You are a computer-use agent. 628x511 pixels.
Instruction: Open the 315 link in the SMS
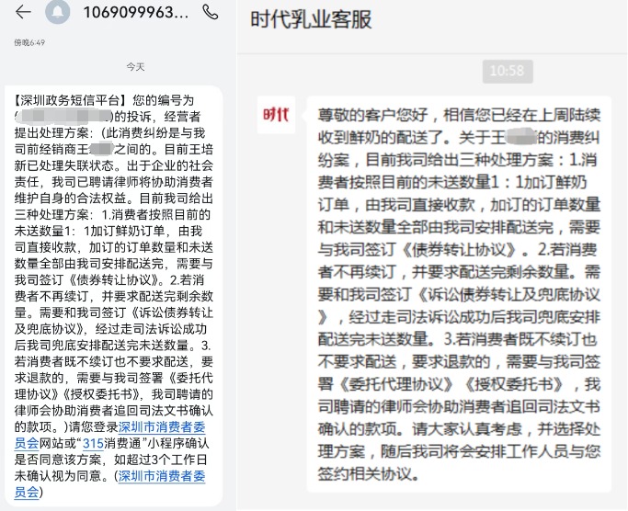click(x=93, y=444)
